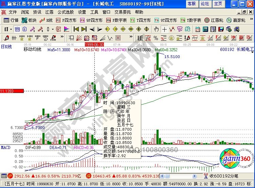Open the T数字表 number table
The width and height of the screenshot is (255, 188).
[x=190, y=20]
